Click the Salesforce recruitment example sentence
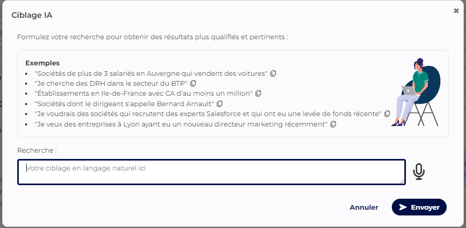This screenshot has width=466, height=228. (x=208, y=113)
